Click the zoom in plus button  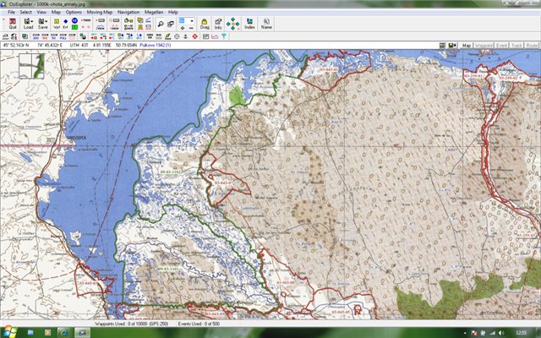point(183,28)
